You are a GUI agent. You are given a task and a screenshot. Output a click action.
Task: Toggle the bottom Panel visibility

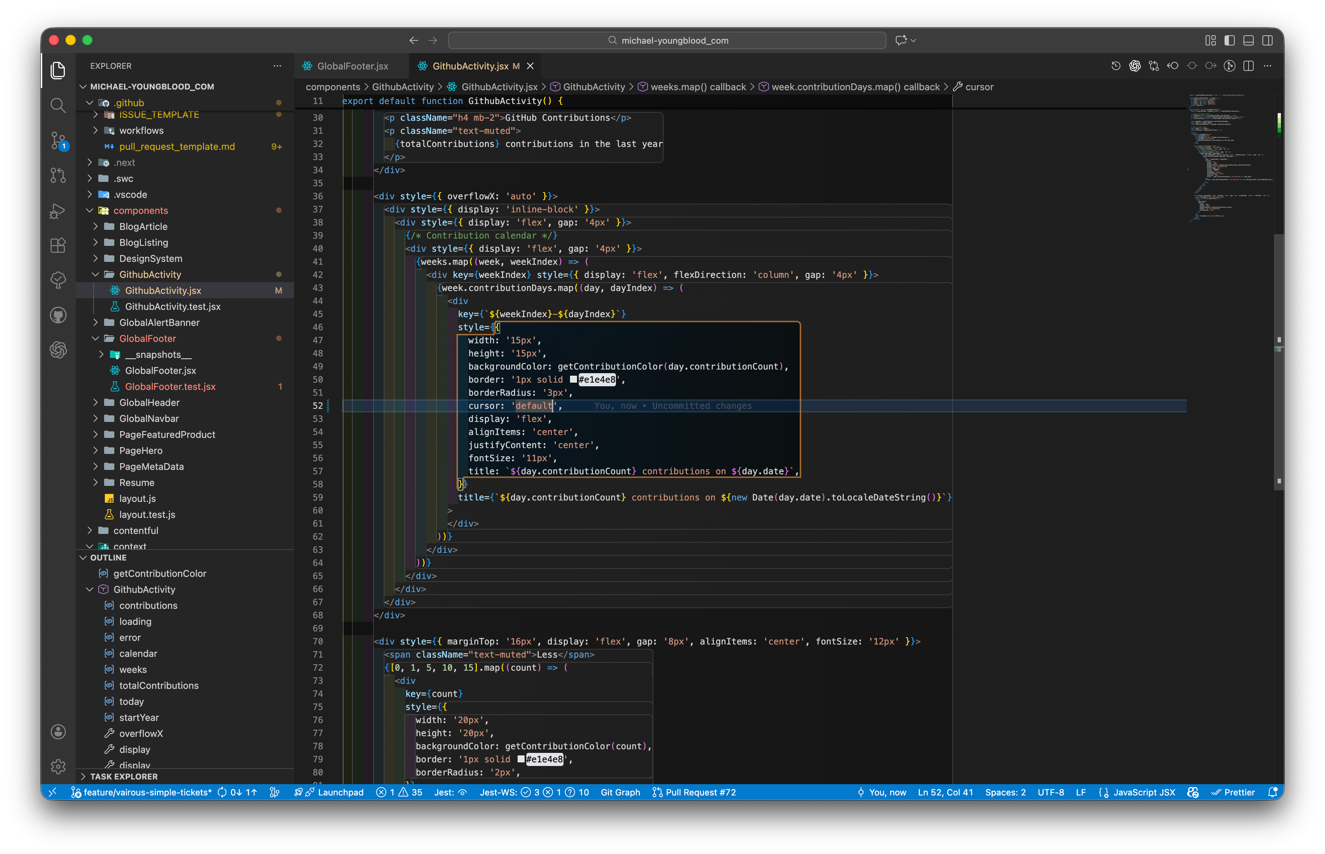[1249, 40]
